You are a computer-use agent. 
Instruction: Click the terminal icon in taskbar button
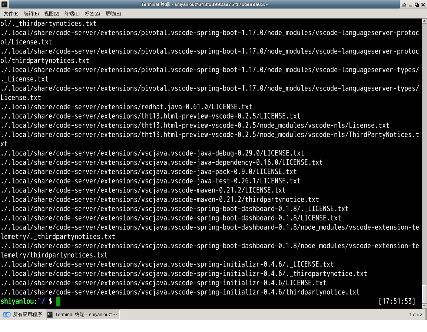click(50, 315)
